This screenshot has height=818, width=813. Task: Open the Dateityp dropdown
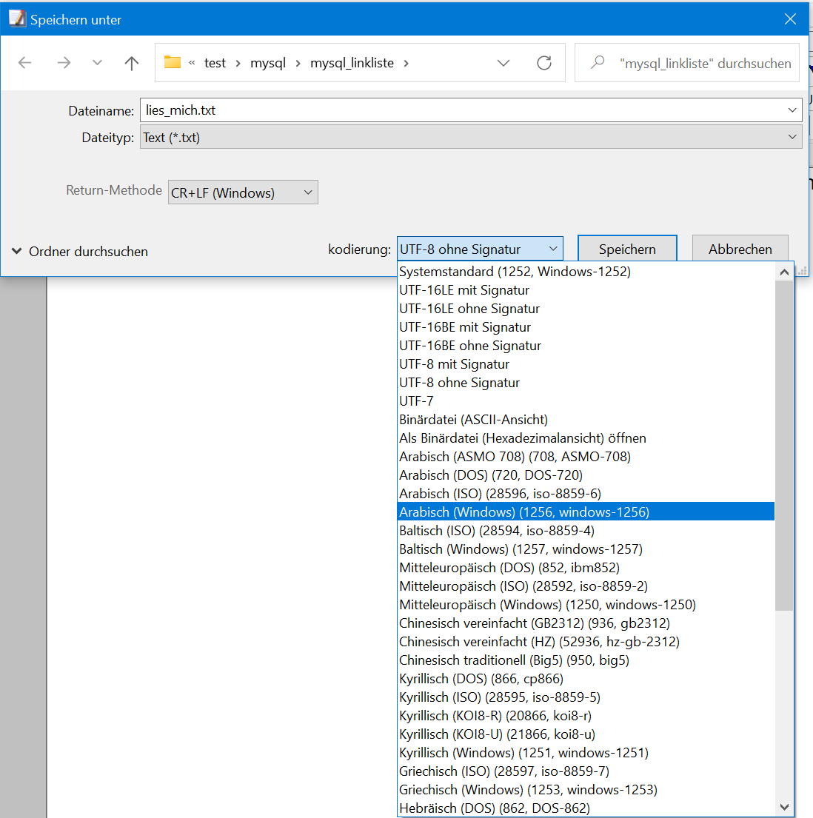pyautogui.click(x=792, y=137)
